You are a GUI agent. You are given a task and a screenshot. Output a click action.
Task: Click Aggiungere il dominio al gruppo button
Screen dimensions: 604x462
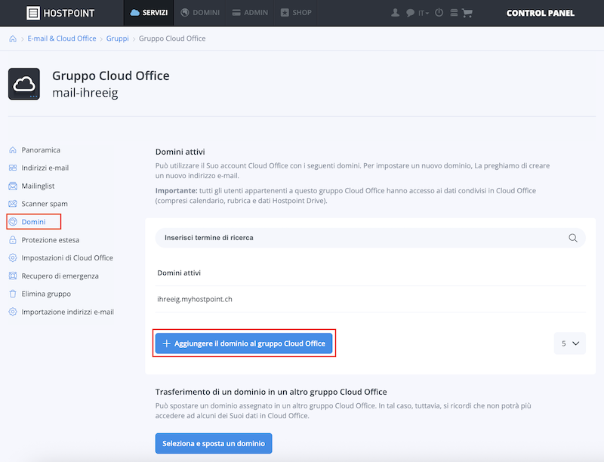coord(244,343)
